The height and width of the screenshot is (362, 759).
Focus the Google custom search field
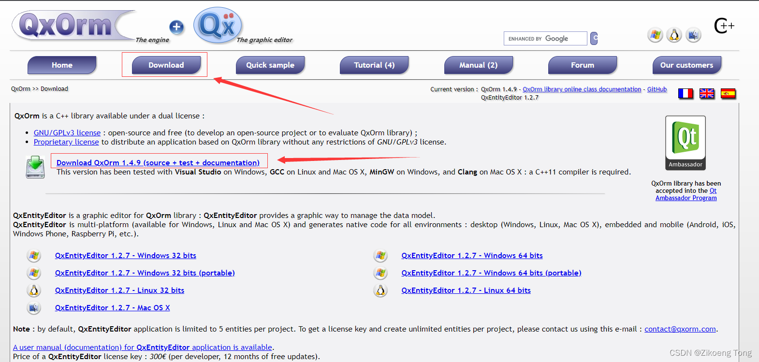tap(545, 38)
